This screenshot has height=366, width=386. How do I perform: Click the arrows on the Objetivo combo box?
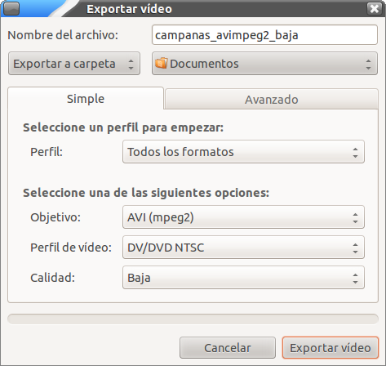[355, 217]
